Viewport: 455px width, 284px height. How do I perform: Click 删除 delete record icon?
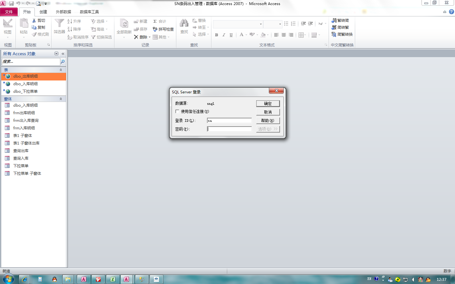coord(136,37)
